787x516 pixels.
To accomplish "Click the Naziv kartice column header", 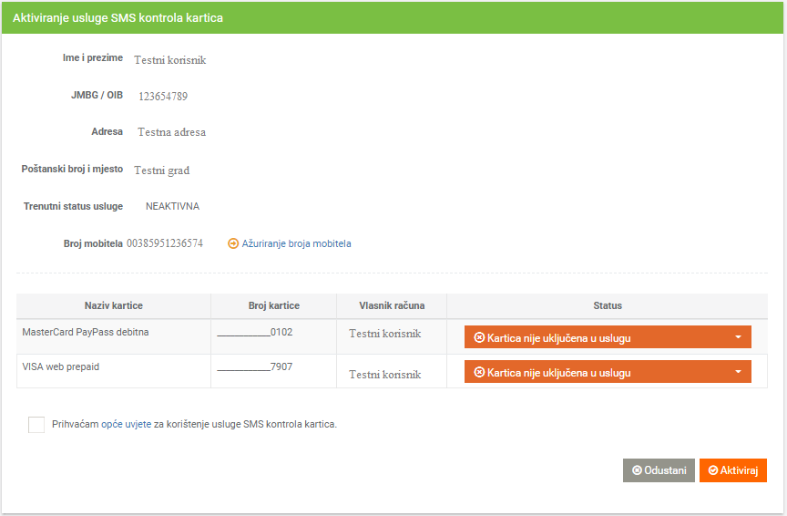I will click(x=114, y=305).
